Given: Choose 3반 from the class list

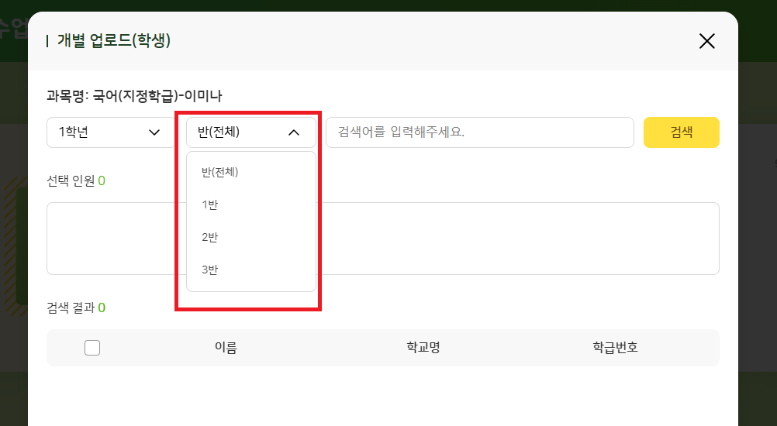Looking at the screenshot, I should 210,270.
